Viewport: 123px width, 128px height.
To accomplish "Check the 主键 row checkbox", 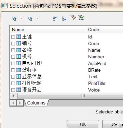I will 13,37.
